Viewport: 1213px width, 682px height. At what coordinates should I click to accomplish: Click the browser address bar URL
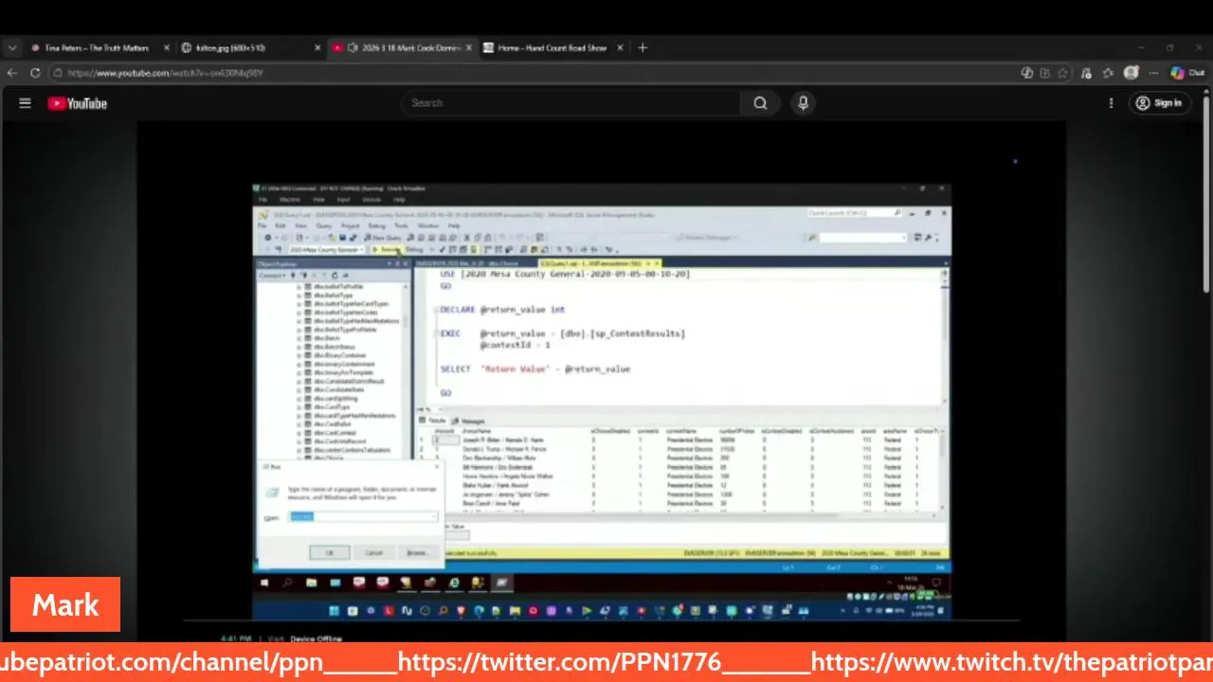[165, 73]
